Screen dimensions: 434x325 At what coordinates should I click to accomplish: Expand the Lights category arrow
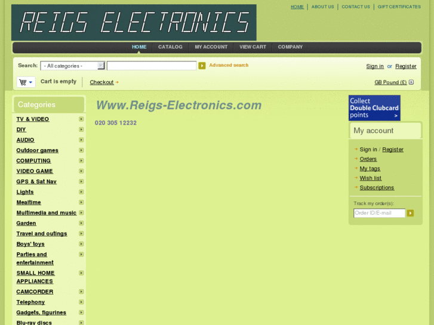pyautogui.click(x=81, y=192)
